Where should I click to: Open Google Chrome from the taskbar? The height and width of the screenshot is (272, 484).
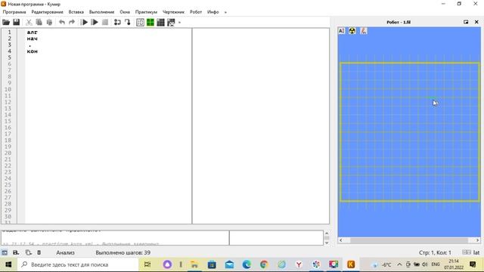[264, 264]
